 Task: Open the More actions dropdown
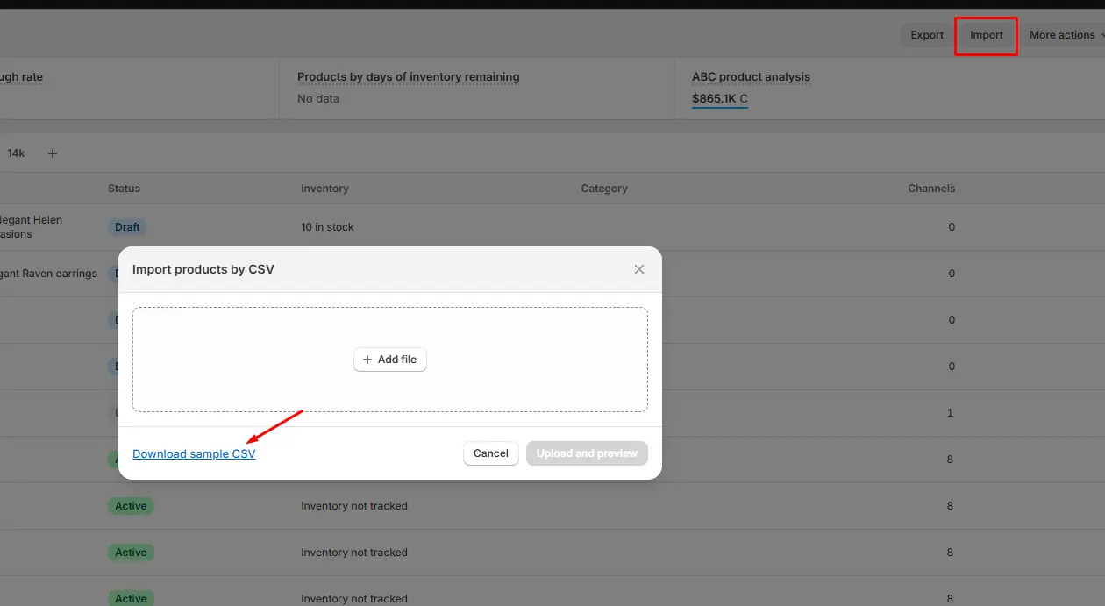pyautogui.click(x=1064, y=35)
